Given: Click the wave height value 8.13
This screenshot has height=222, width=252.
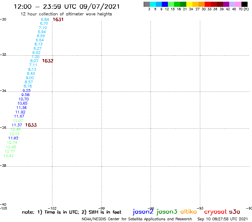Looking at the screenshot, I should click(x=32, y=69).
